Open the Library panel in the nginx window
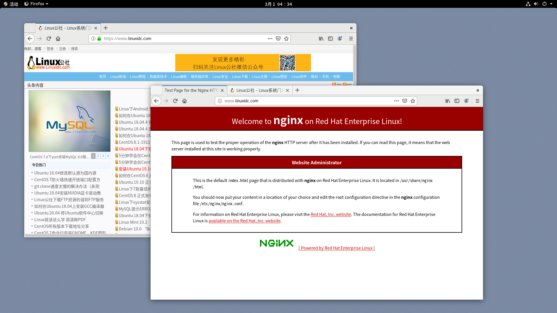The image size is (557, 313). click(448, 101)
